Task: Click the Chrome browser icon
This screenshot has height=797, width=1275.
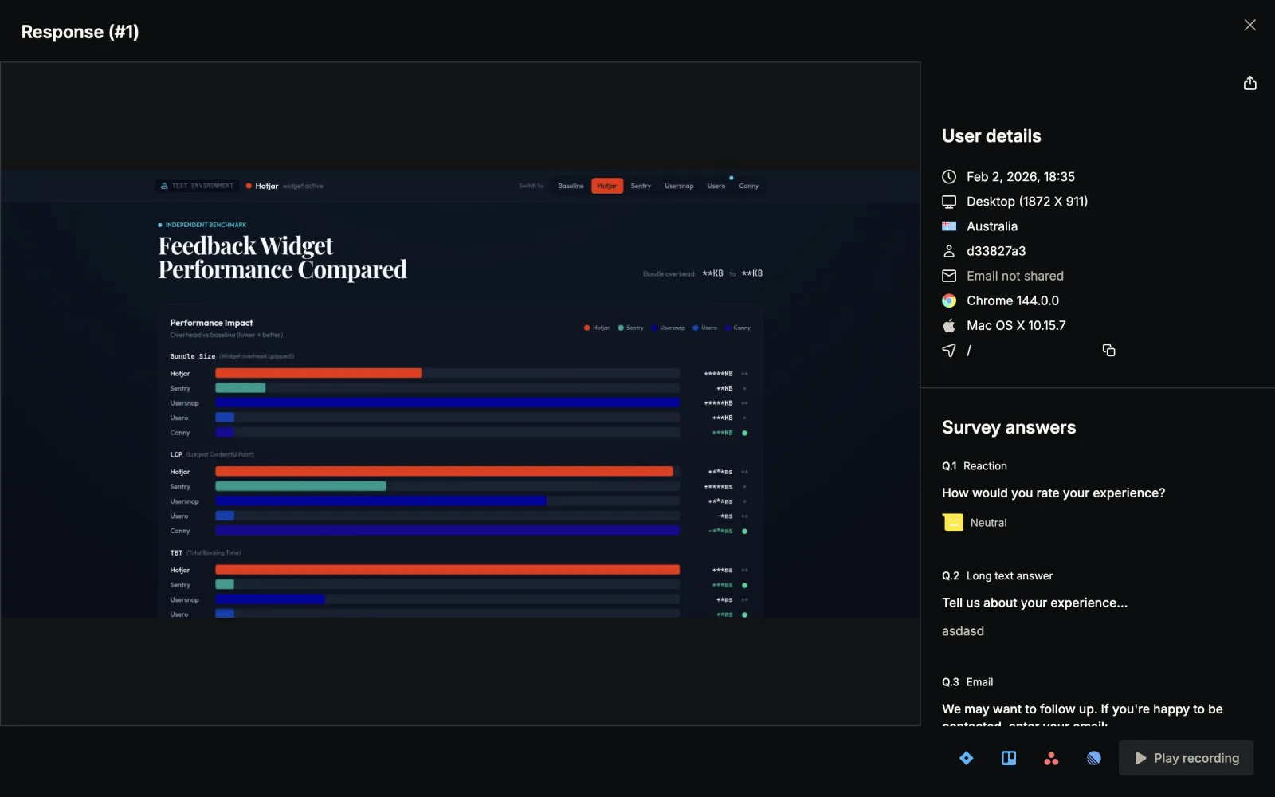Action: pos(949,300)
